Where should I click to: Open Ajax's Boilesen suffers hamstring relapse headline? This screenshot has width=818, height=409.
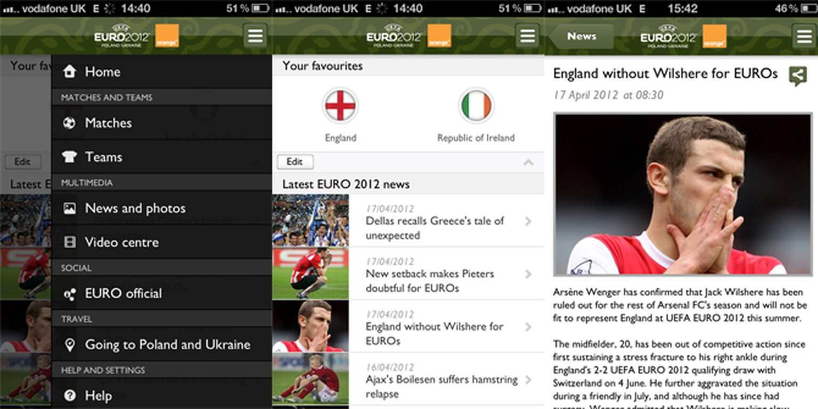[441, 387]
